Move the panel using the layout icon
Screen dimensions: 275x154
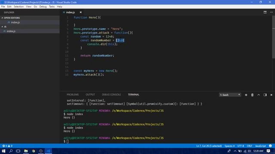pos(265,95)
